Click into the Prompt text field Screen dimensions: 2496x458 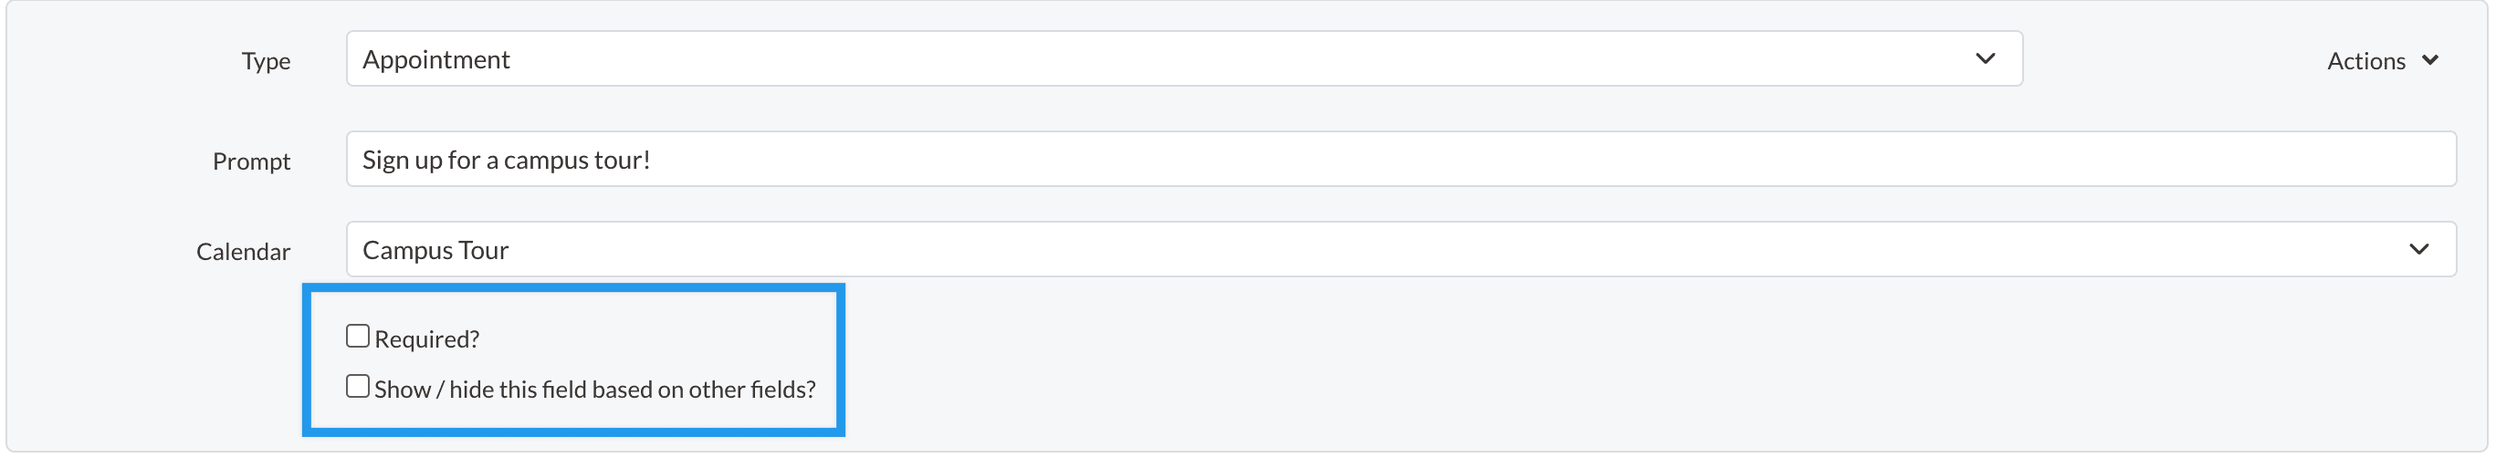1400,160
